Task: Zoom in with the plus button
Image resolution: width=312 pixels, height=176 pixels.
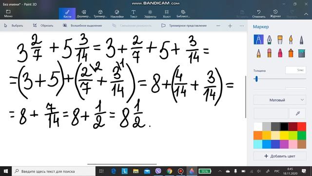Action: pos(230,26)
